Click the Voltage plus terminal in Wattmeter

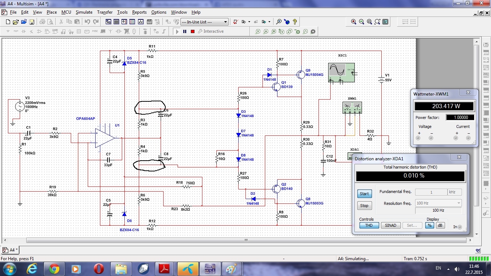(418, 138)
